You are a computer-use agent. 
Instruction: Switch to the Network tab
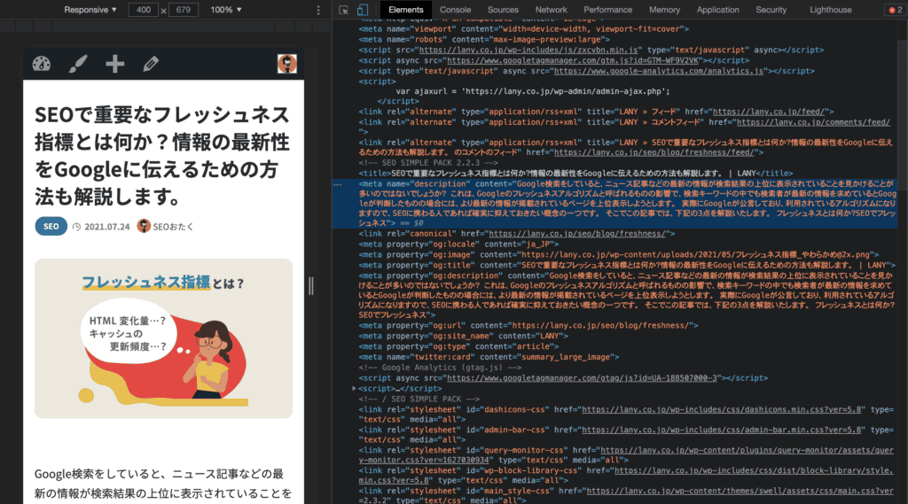click(x=551, y=10)
